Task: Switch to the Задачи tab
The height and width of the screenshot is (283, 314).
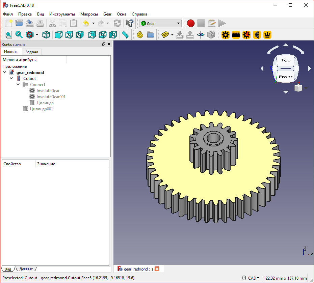Action: [x=32, y=52]
